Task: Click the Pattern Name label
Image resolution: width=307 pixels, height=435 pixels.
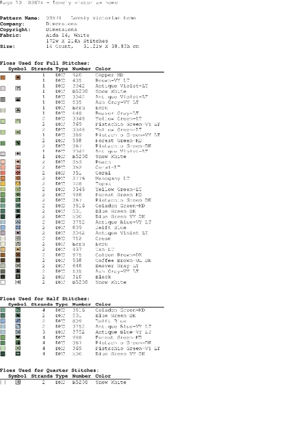Action: pos(20,18)
